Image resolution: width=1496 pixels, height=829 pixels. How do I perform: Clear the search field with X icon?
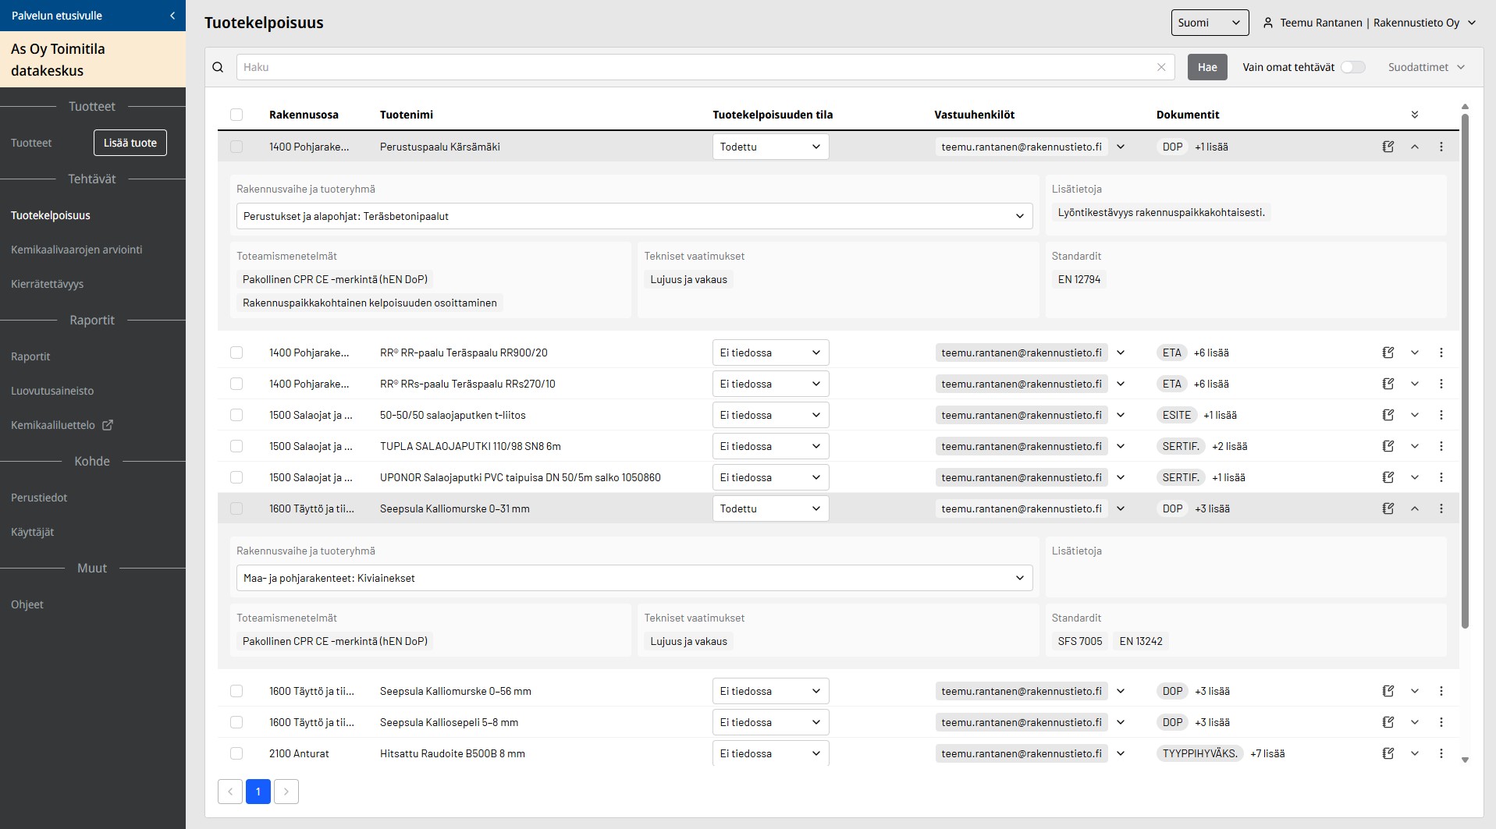(1161, 67)
